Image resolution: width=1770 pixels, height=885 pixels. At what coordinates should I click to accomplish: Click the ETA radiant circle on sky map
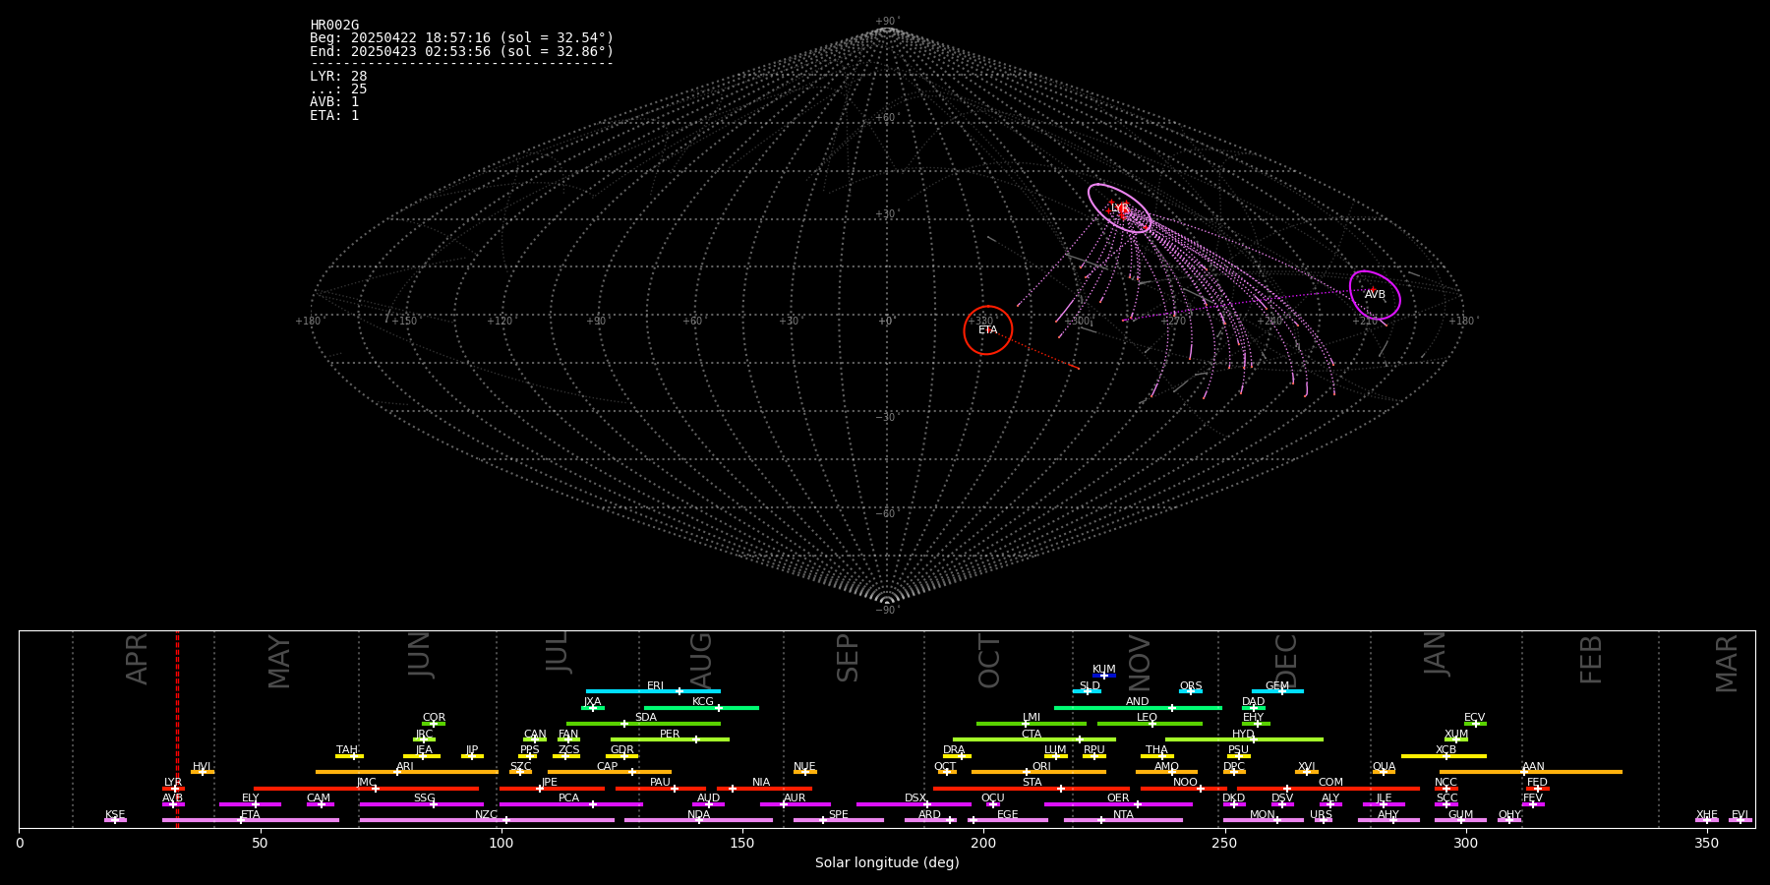(x=988, y=330)
